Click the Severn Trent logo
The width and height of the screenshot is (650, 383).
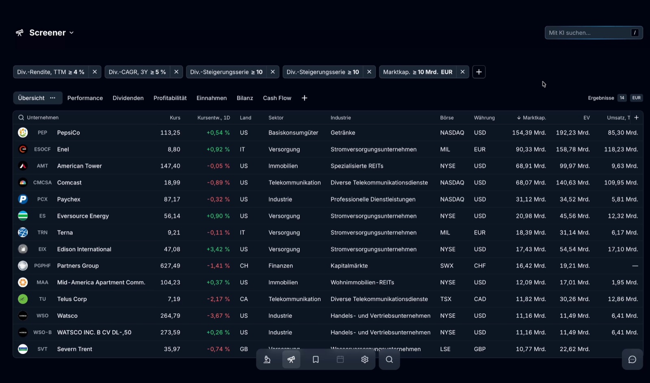click(23, 349)
